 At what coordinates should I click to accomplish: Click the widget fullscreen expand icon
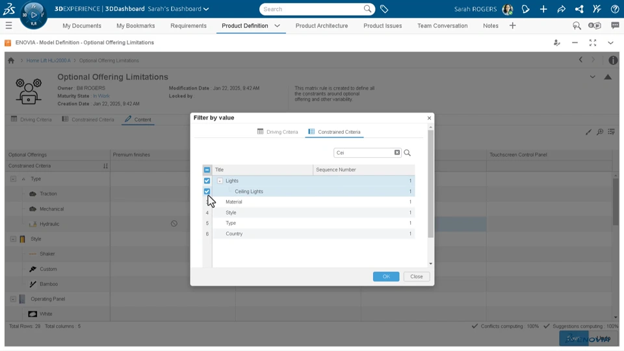tap(593, 43)
